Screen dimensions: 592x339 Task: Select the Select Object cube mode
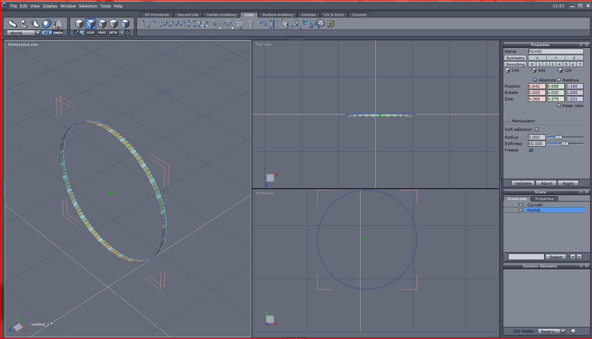pos(79,24)
